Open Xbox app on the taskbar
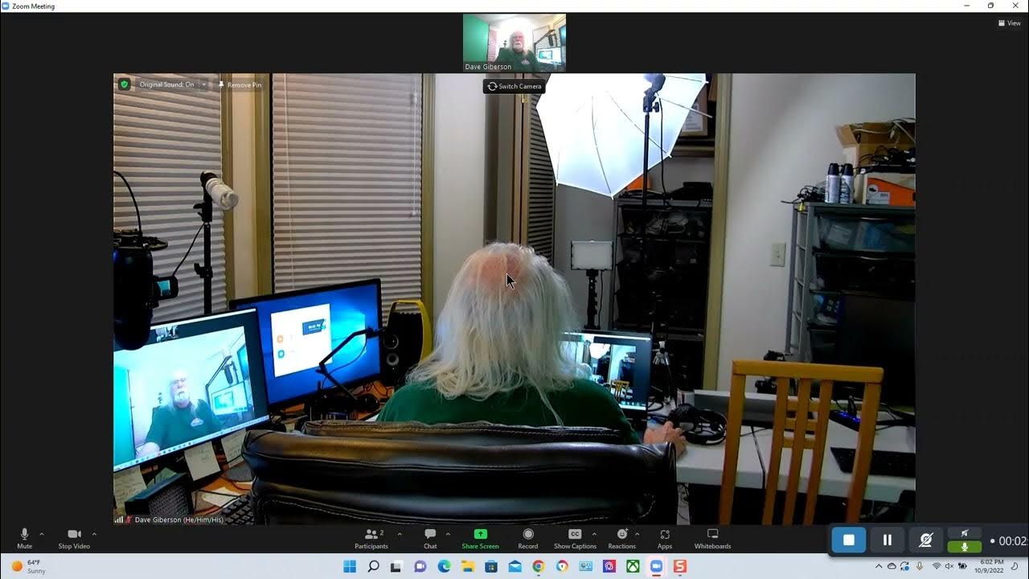Screen dimensions: 1029x579 point(633,566)
